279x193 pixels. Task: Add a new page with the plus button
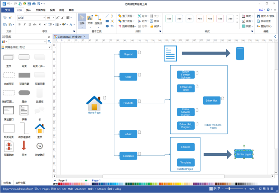86,180
